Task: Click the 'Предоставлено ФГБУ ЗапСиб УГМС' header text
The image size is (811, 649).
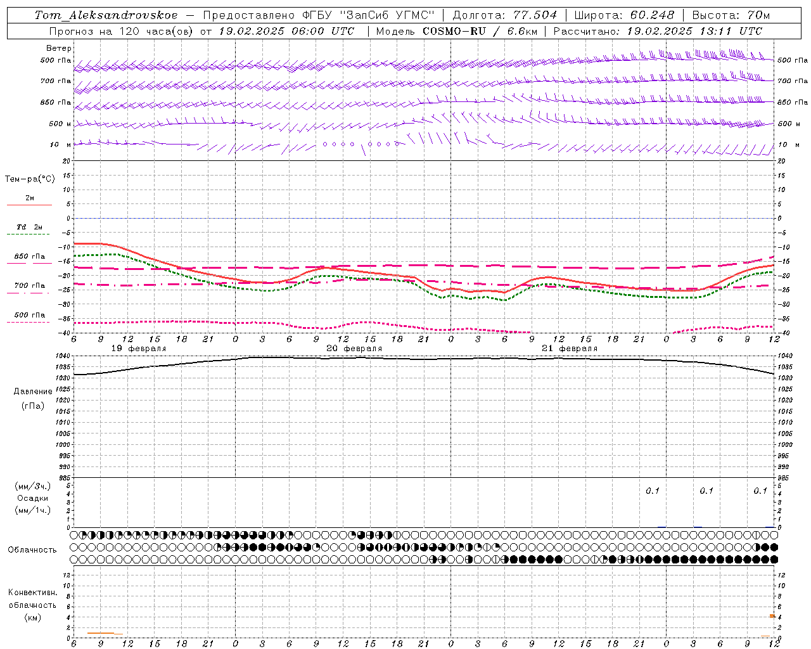Action: coord(319,15)
